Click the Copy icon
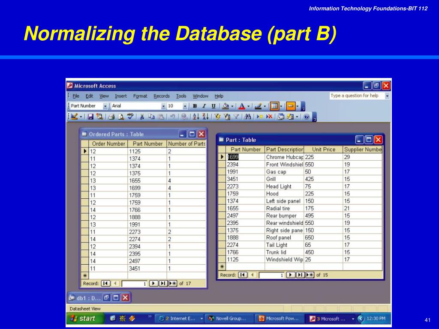Viewport: 439px width, 329px height. pos(151,117)
